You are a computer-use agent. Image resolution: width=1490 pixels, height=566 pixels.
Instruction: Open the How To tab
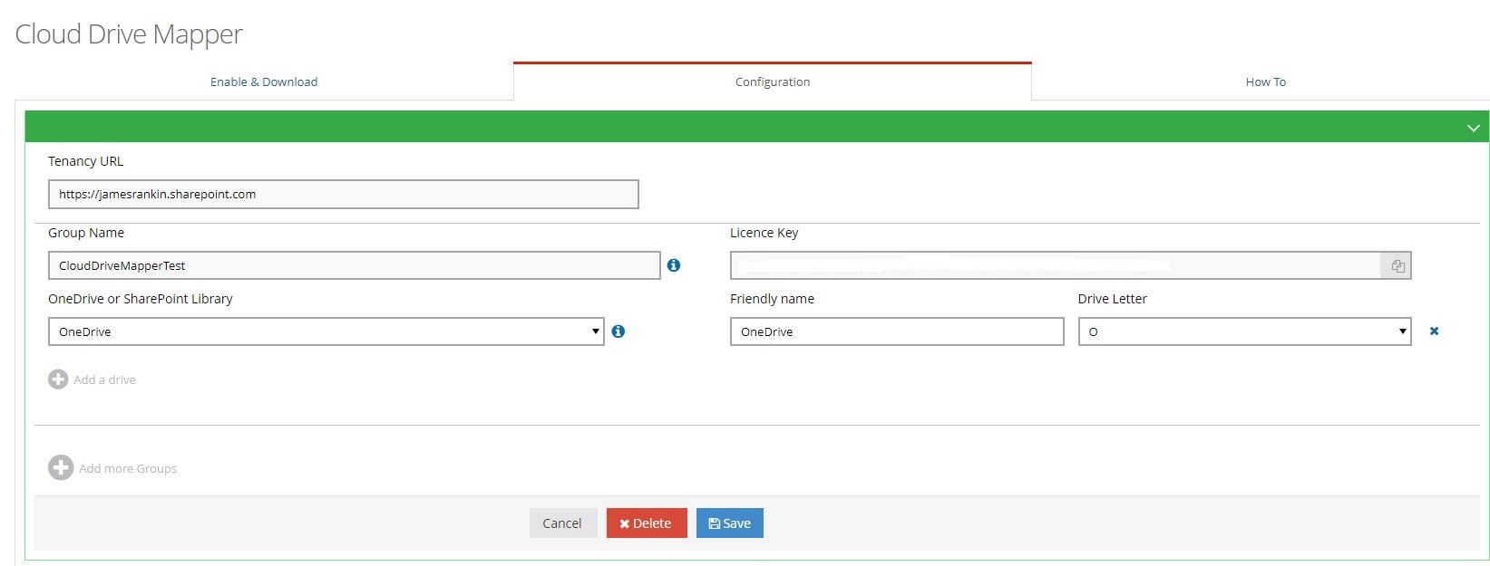tap(1265, 82)
